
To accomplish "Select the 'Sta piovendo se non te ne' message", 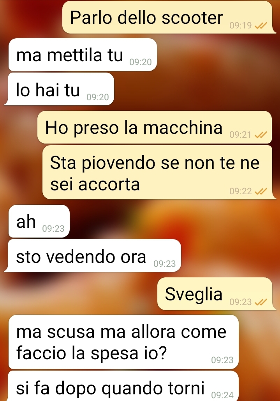I will pos(159,172).
